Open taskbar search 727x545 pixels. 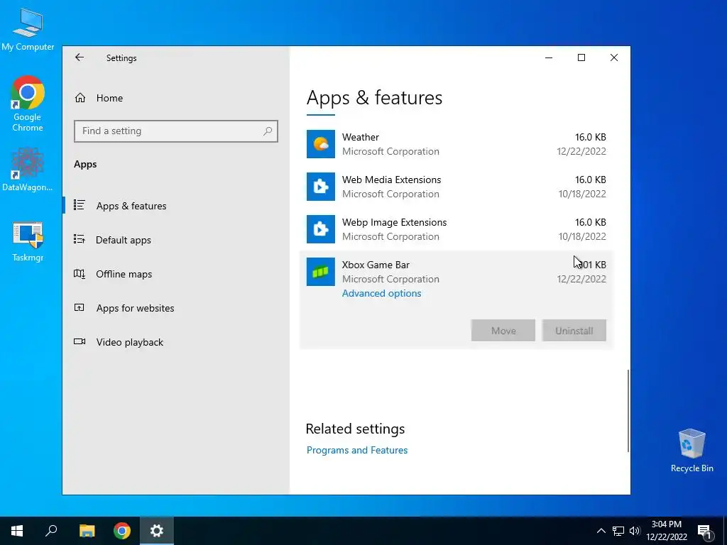pos(51,531)
